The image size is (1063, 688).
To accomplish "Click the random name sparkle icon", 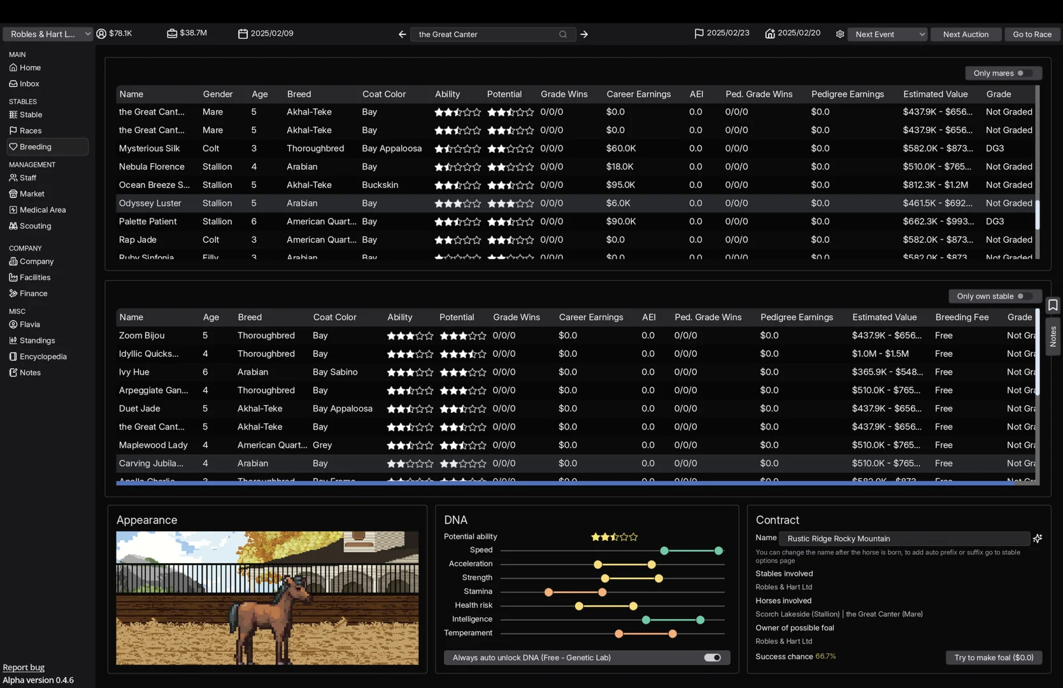I will click(1038, 538).
